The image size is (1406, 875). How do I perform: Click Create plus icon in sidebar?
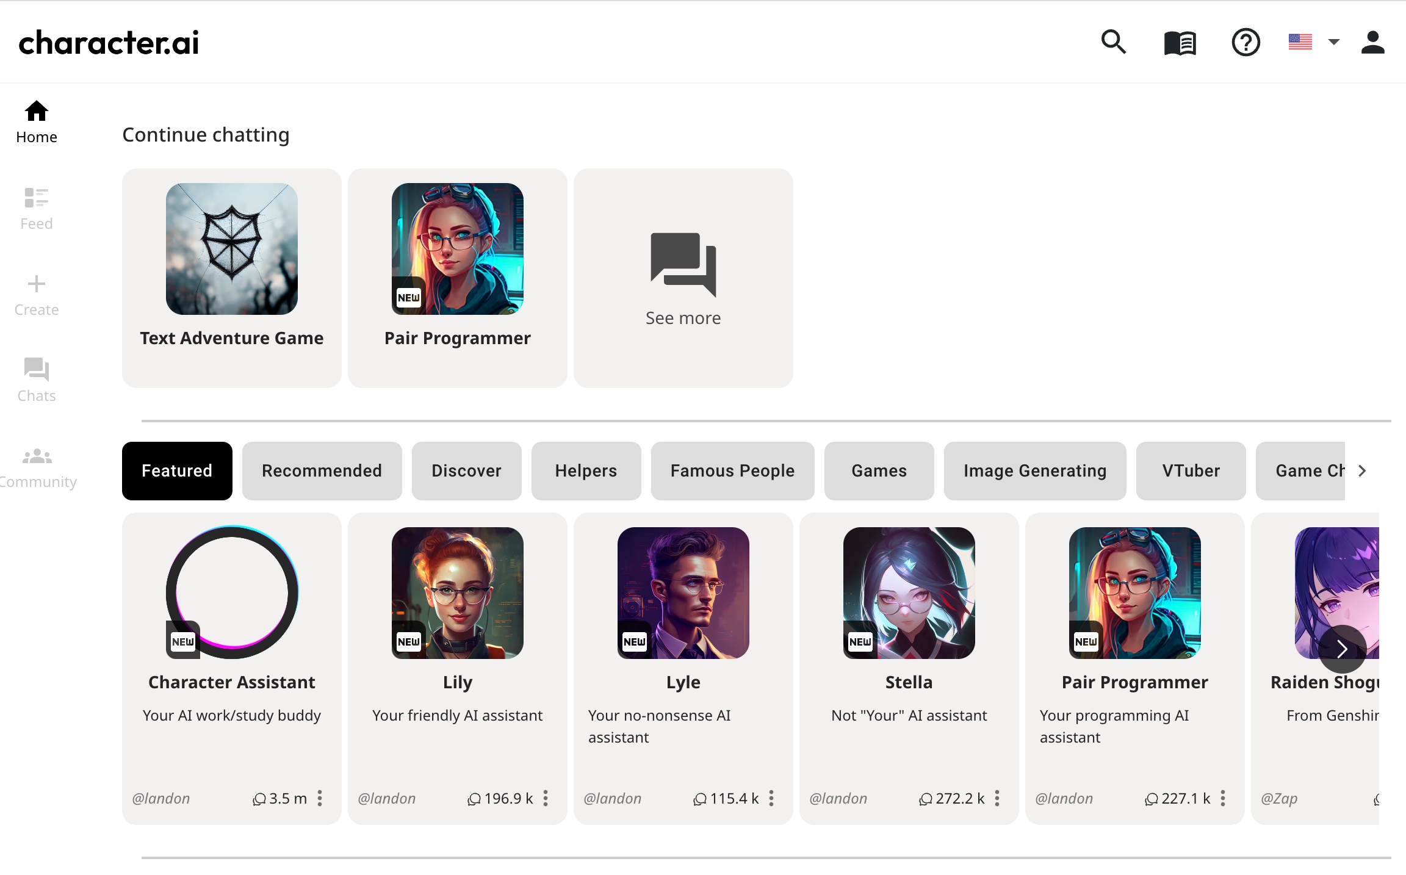(37, 295)
